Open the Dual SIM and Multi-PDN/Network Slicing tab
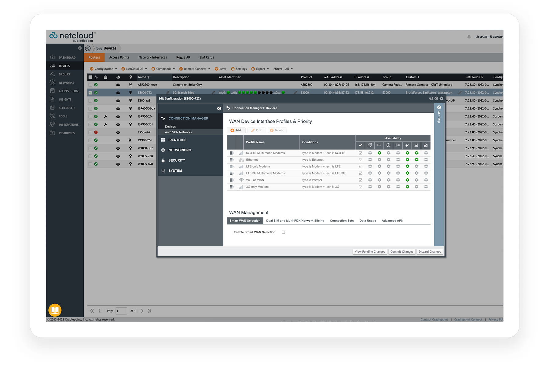This screenshot has width=550, height=365. pyautogui.click(x=295, y=221)
